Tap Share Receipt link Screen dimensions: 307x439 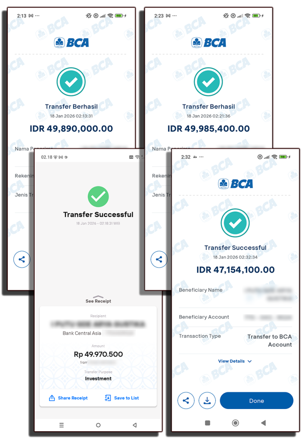[68, 398]
